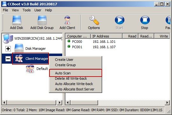This screenshot has height=115, width=172.
Task: Select Auto Scan in context menu
Action: click(76, 73)
